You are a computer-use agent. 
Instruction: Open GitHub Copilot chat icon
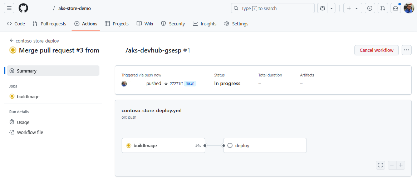[323, 8]
